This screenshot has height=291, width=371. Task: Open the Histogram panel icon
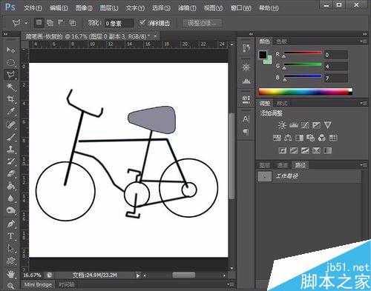pos(246,81)
